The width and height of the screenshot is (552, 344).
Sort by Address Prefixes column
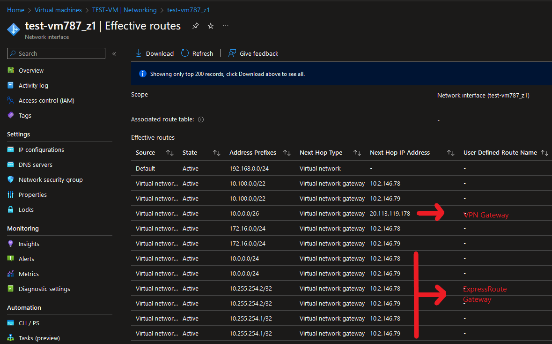(x=287, y=153)
